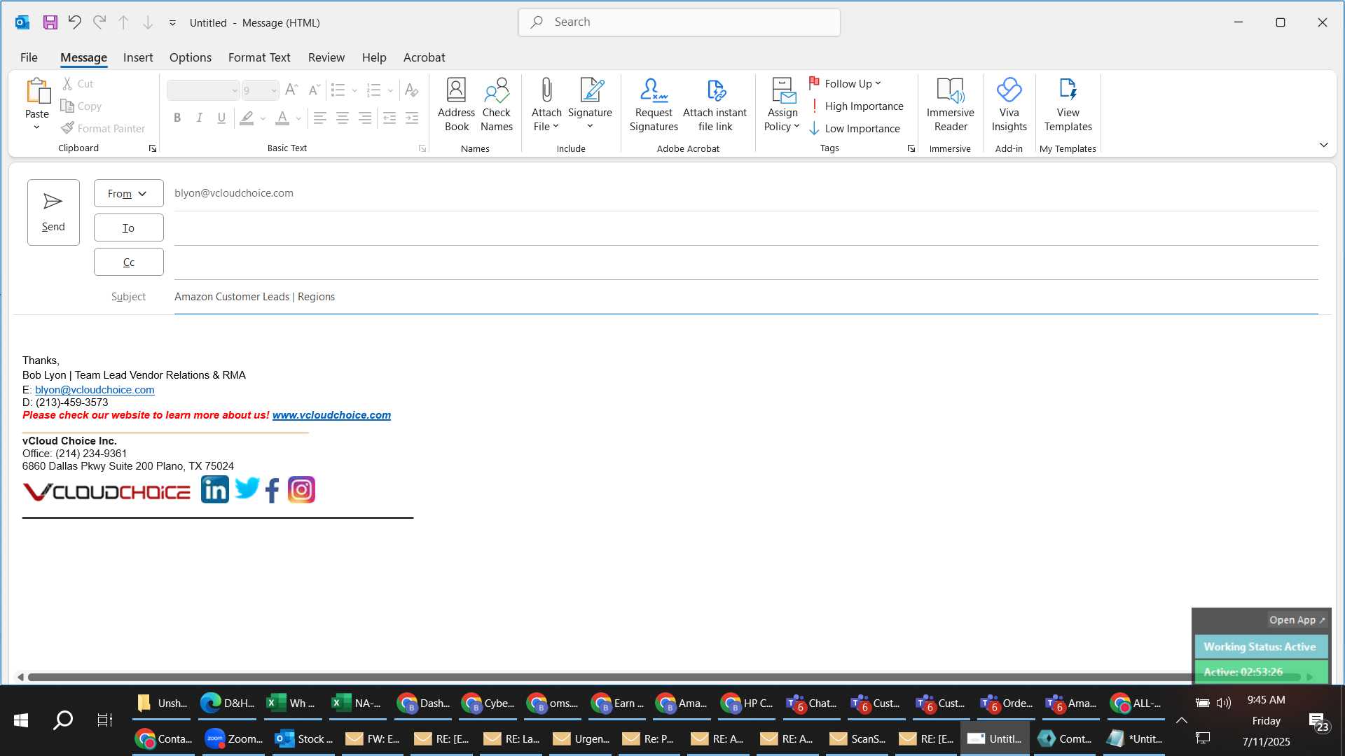
Task: Open Viva Insights add-in
Action: pyautogui.click(x=1009, y=104)
